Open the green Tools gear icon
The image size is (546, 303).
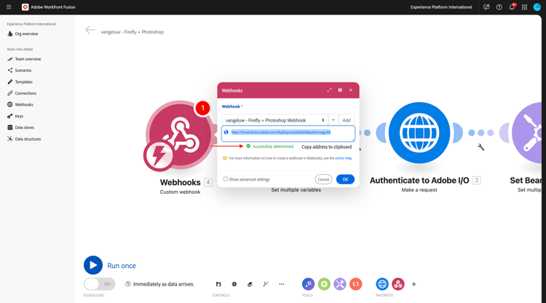click(x=324, y=284)
